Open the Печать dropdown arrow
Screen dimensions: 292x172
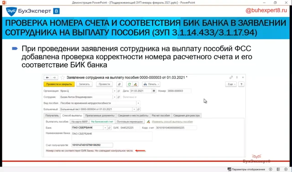pyautogui.click(x=158, y=84)
